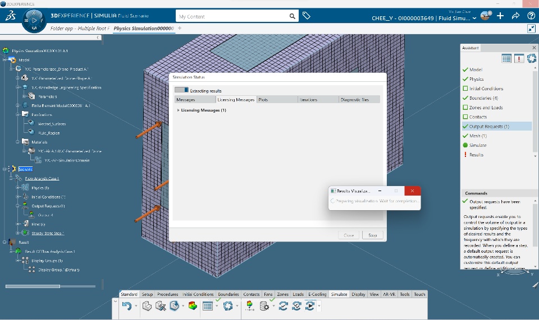
Task: Open the Iterations tab
Action: click(318, 99)
